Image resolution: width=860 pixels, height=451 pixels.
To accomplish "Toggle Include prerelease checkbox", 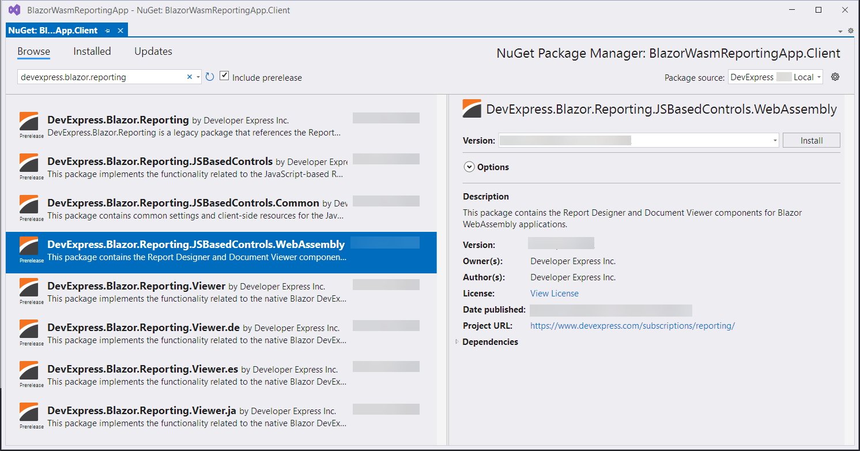I will [x=224, y=76].
